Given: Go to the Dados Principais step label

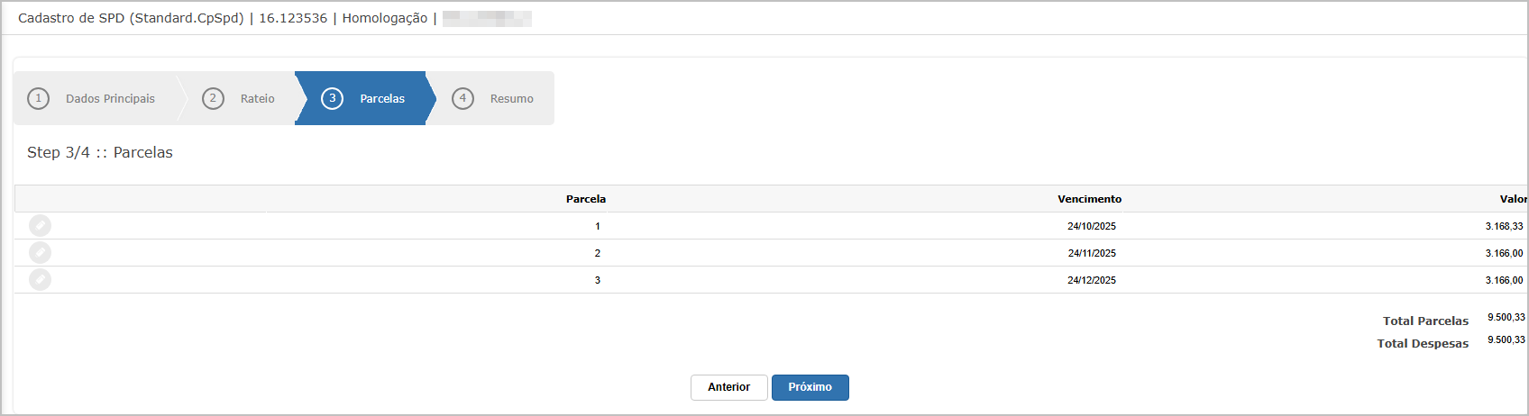Looking at the screenshot, I should point(110,99).
